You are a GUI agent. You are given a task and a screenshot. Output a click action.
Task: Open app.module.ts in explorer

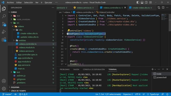tap(24, 62)
